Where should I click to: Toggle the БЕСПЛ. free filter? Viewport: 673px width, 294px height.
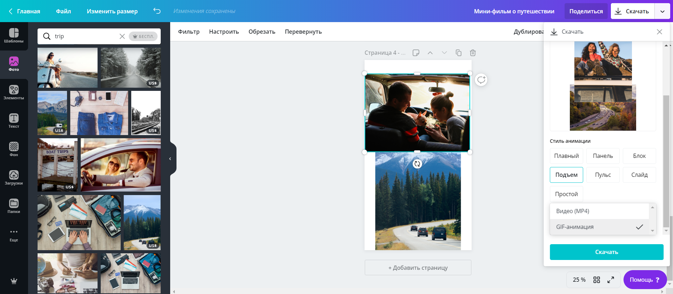click(143, 36)
